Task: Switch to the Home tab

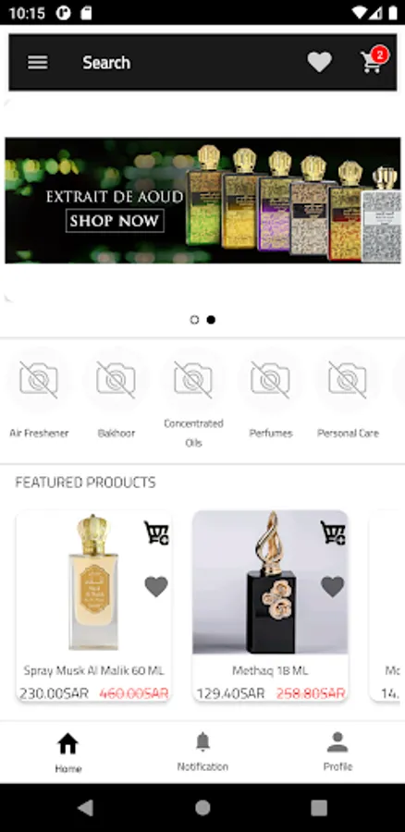Action: point(67,752)
